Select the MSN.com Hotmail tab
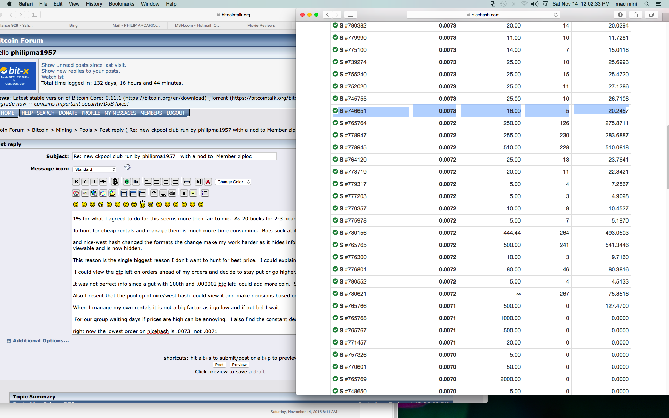 point(198,25)
